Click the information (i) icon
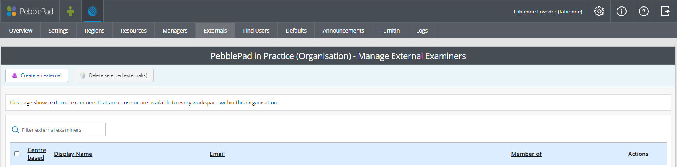The height and width of the screenshot is (167, 677). coord(621,12)
